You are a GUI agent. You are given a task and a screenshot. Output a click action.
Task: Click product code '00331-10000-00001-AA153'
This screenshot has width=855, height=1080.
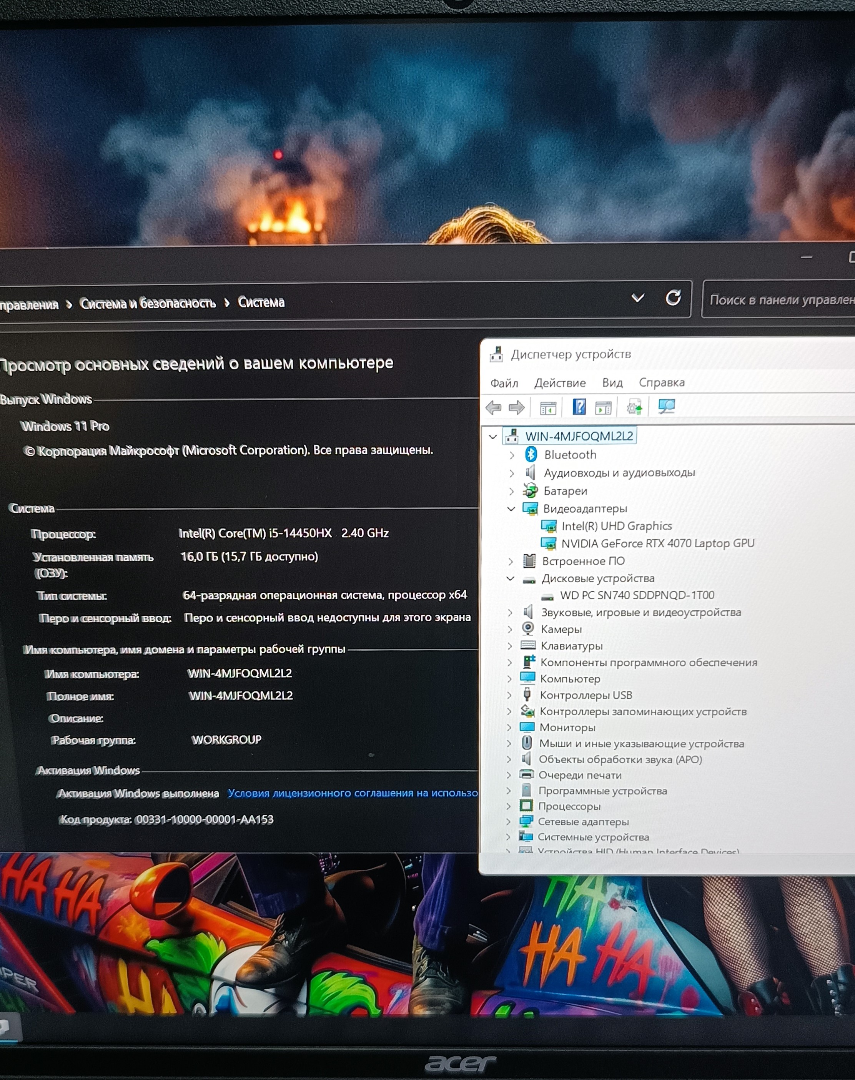click(204, 820)
